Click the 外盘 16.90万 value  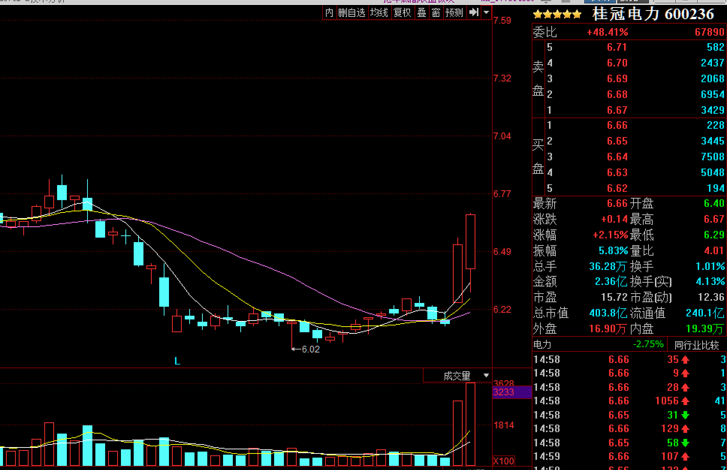click(608, 329)
